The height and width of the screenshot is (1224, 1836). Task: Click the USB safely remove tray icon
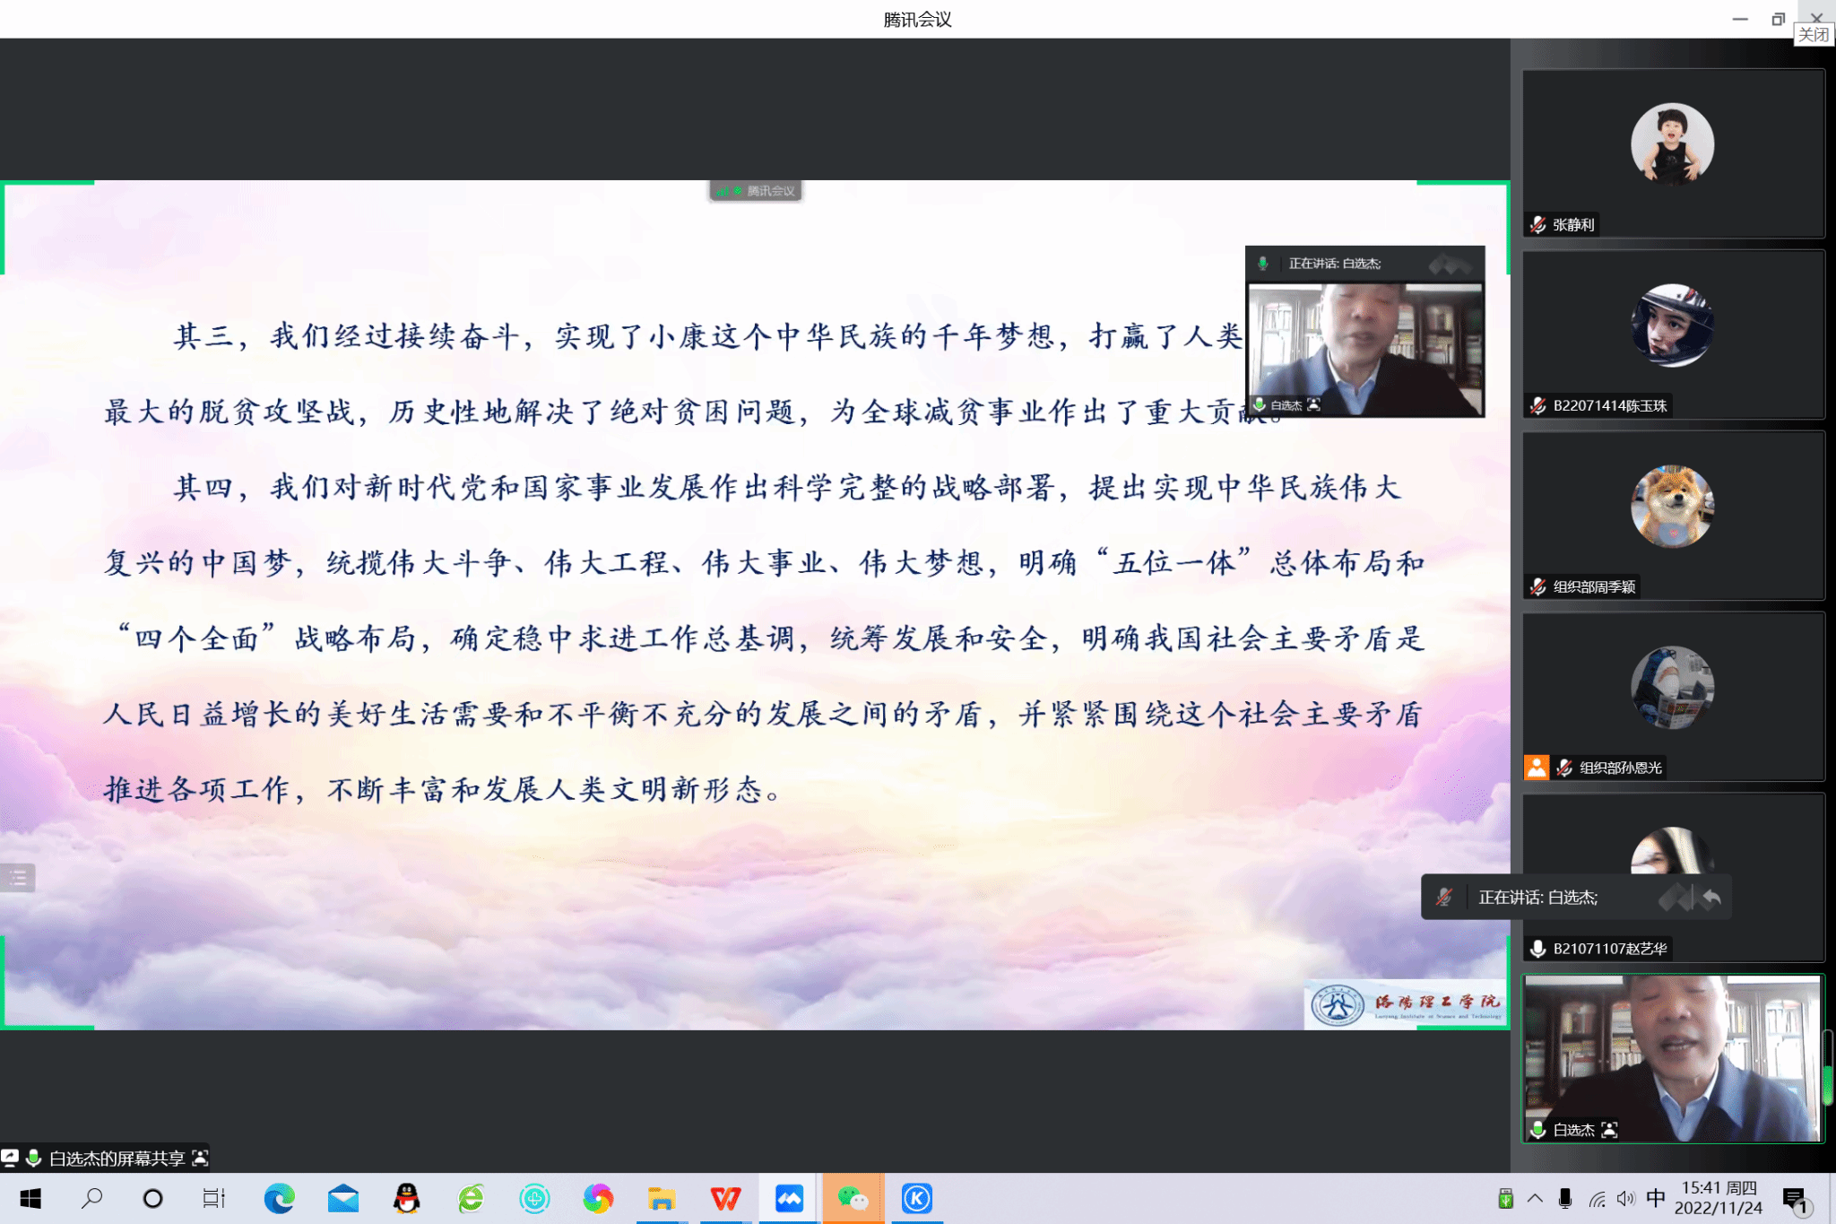pos(1506,1199)
